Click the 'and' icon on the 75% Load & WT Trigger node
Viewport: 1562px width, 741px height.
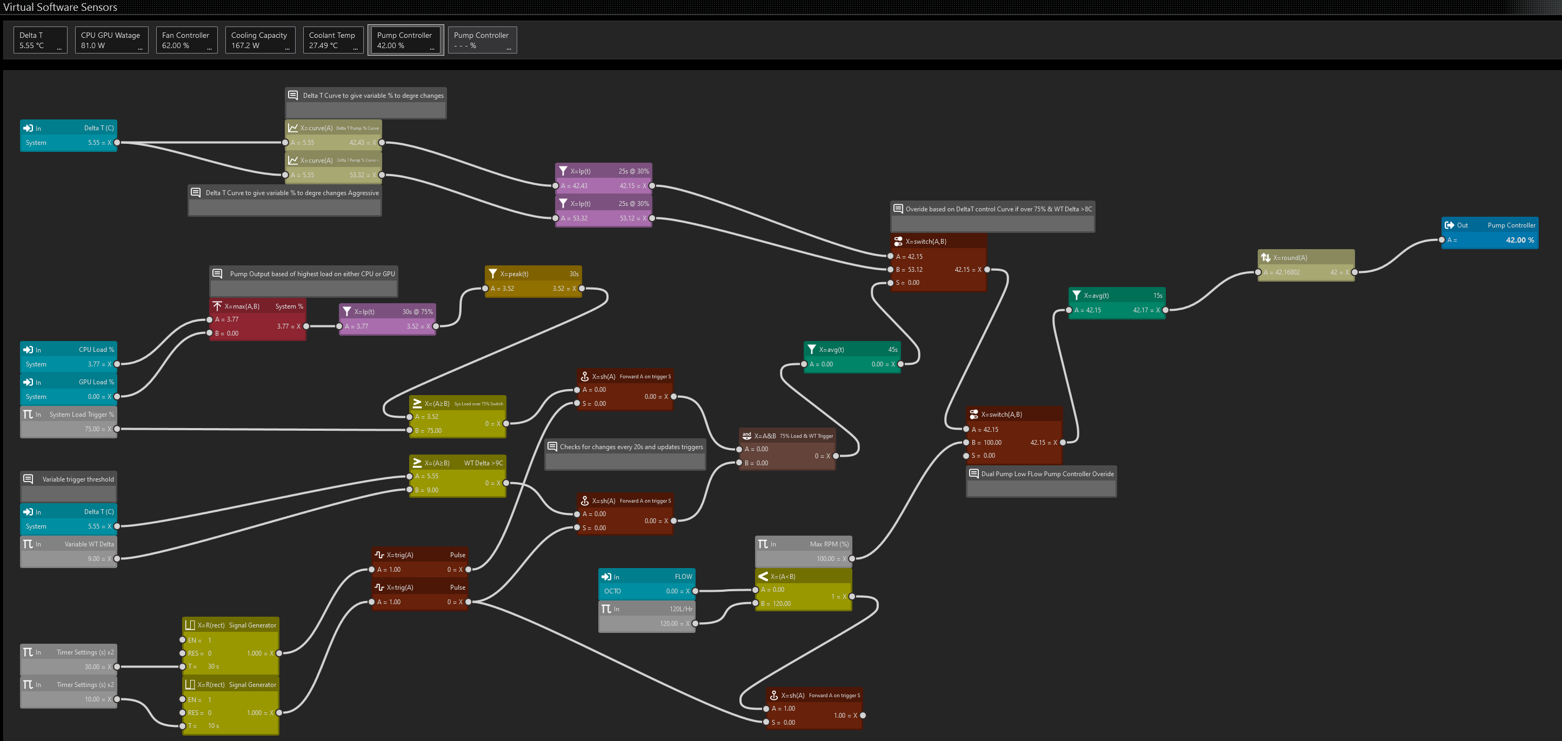(x=746, y=436)
